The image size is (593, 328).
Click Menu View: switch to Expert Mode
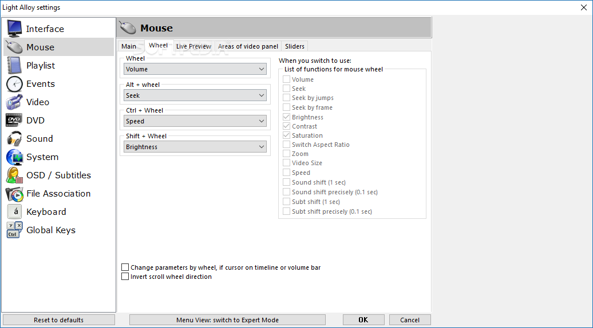click(227, 319)
